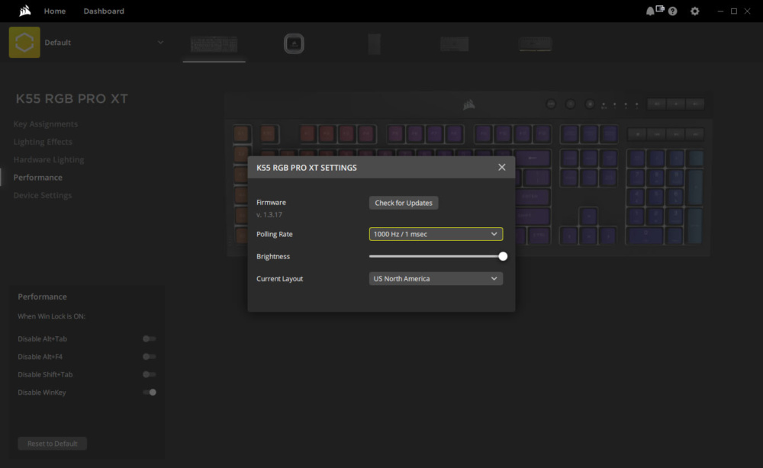The height and width of the screenshot is (468, 763).
Task: Toggle Disable Shift+Tab switch
Action: point(150,374)
